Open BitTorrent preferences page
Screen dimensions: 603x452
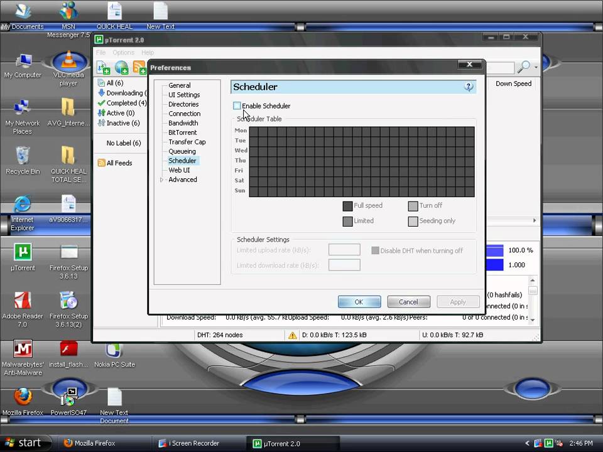(x=182, y=132)
